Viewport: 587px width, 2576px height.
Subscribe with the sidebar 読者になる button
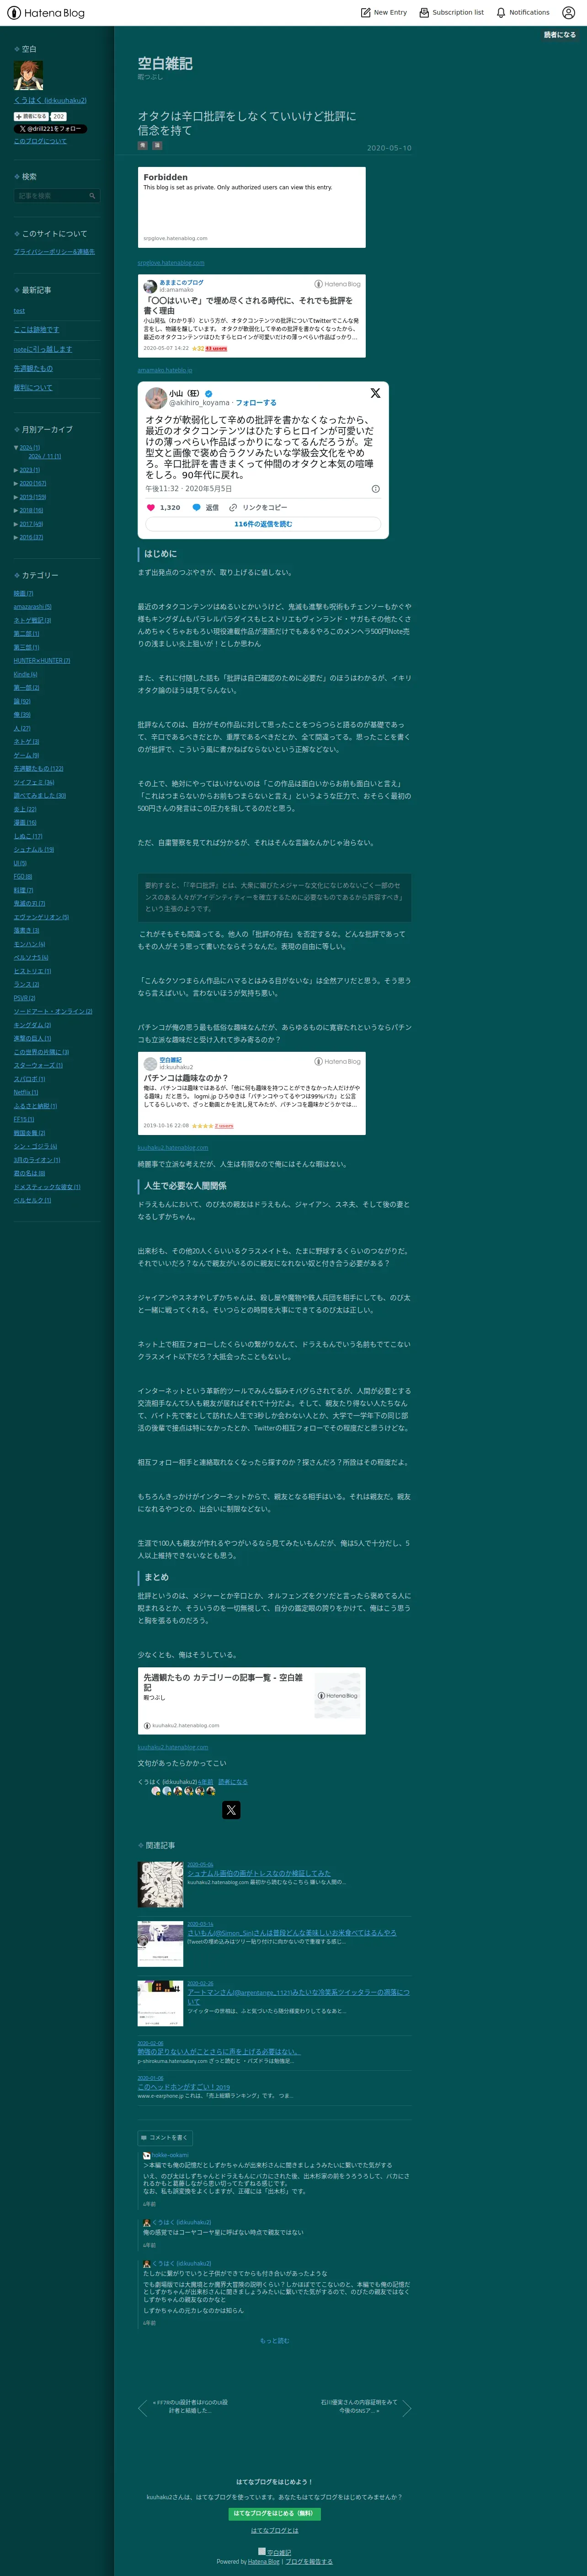(32, 116)
